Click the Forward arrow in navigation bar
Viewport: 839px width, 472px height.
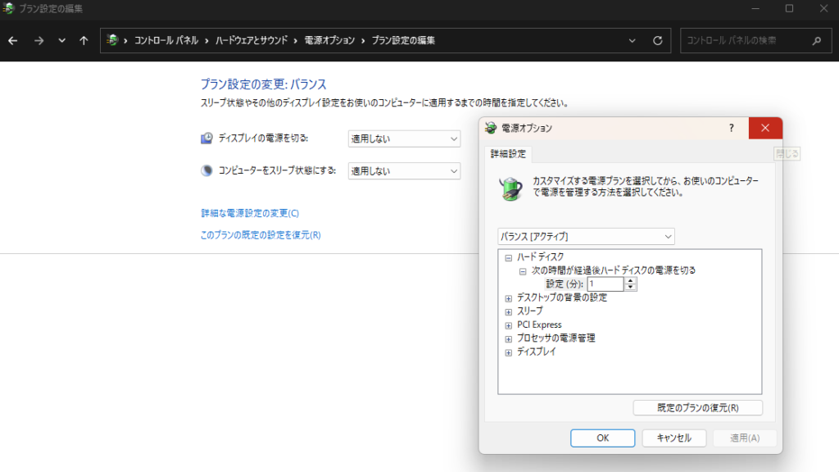point(39,40)
